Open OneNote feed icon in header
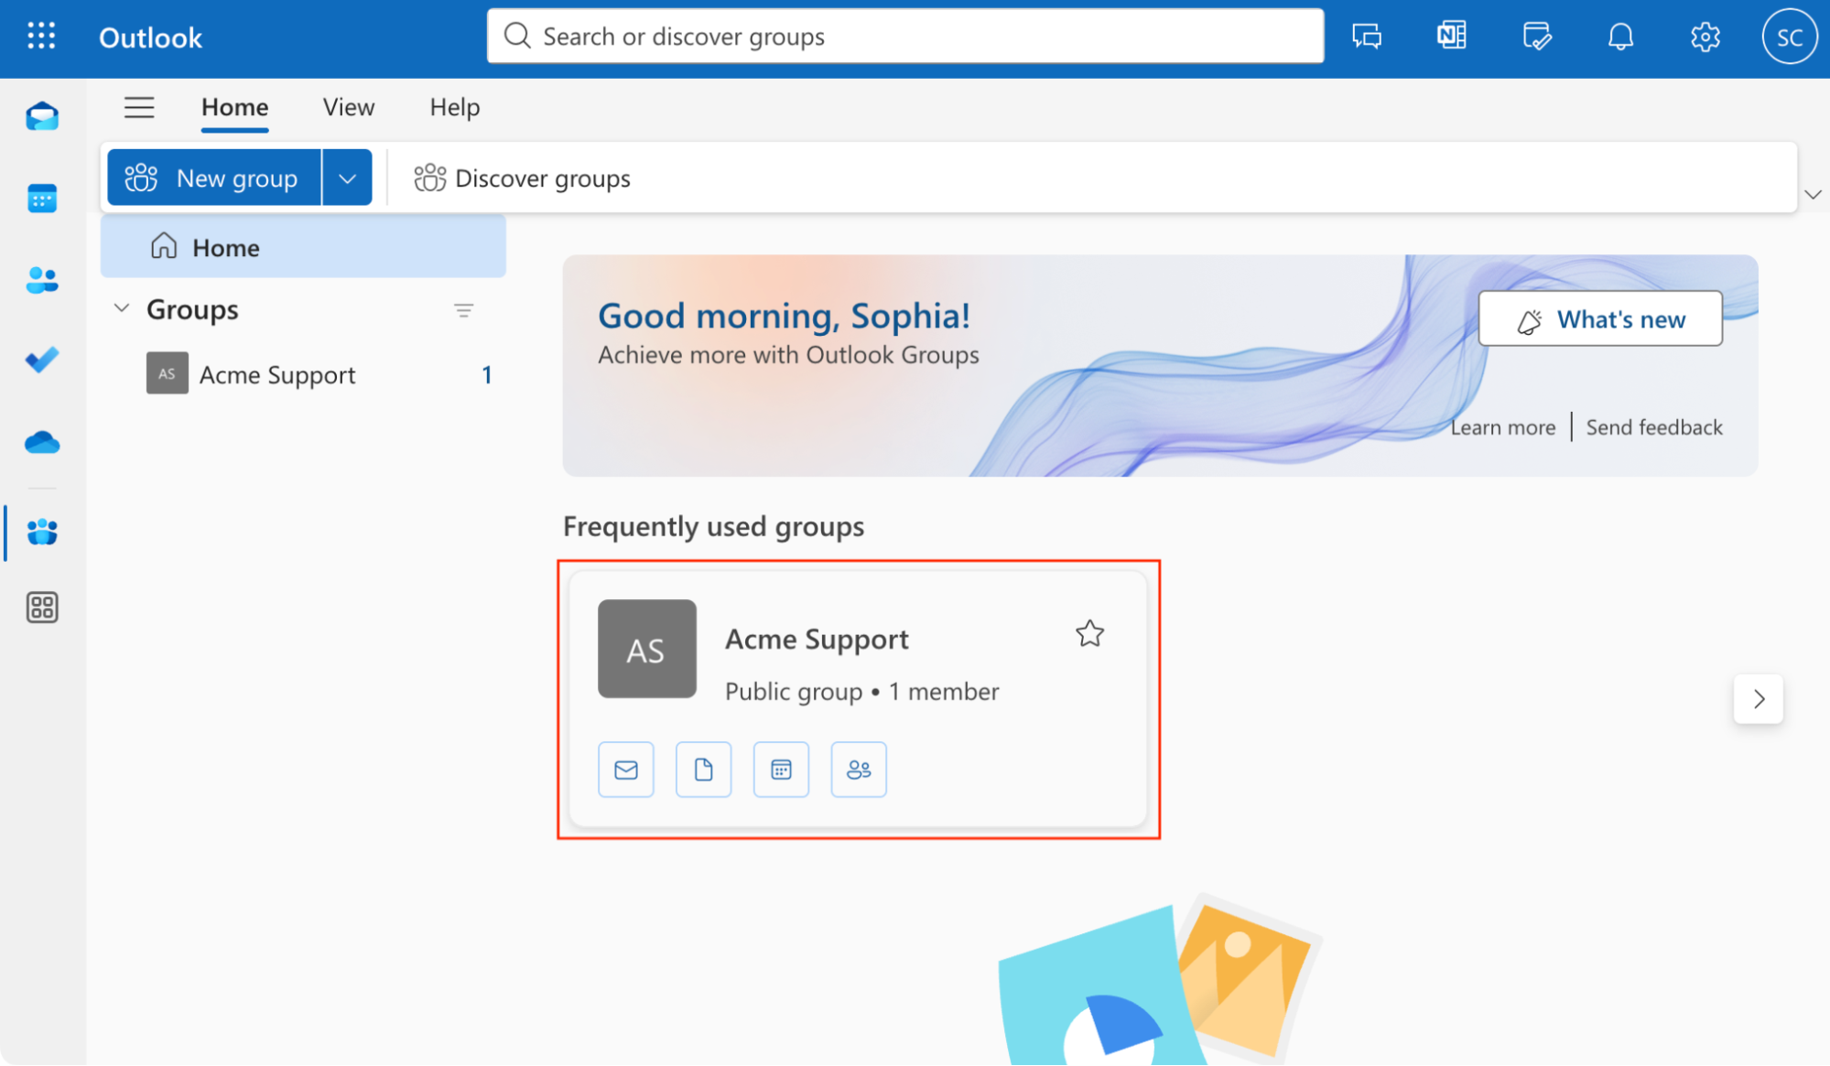 (1452, 37)
